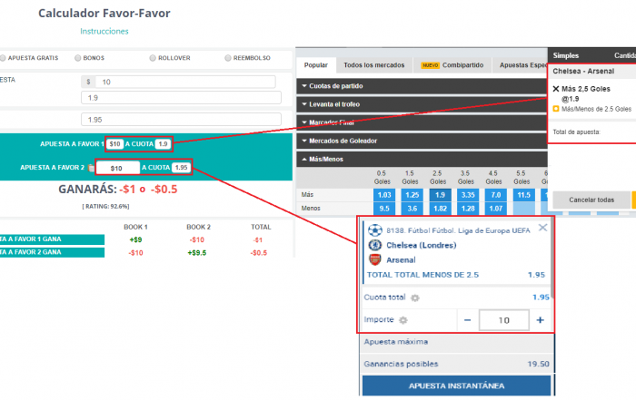Click the odds field showing 1.9
This screenshot has width=636, height=400.
click(x=181, y=98)
